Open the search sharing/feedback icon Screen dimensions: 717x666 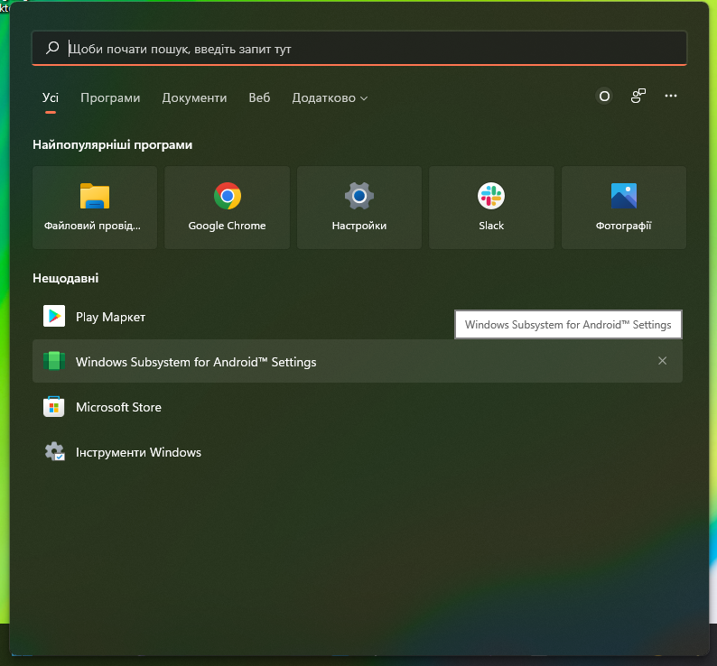638,96
